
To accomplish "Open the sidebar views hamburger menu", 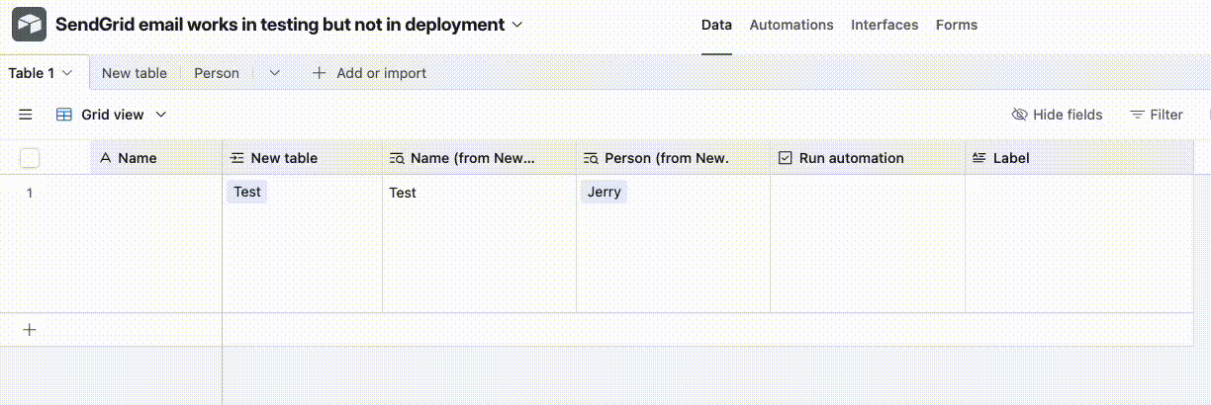I will [26, 115].
